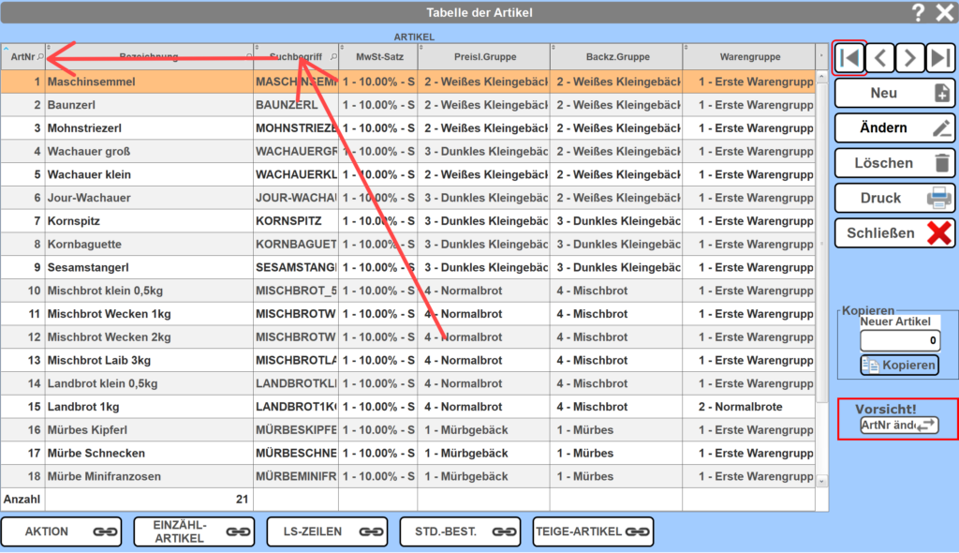Click the Neuer Artikel number field
The height and width of the screenshot is (553, 959).
tap(899, 341)
